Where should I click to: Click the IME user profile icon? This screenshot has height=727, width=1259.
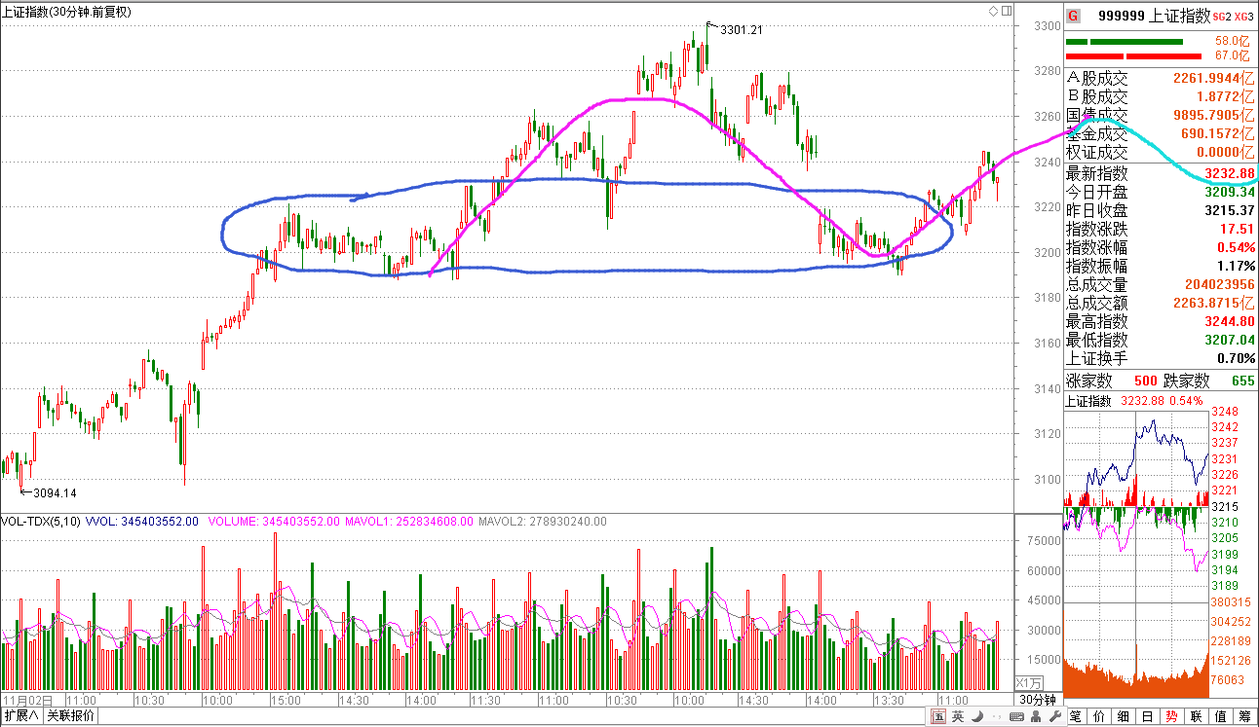click(1036, 717)
